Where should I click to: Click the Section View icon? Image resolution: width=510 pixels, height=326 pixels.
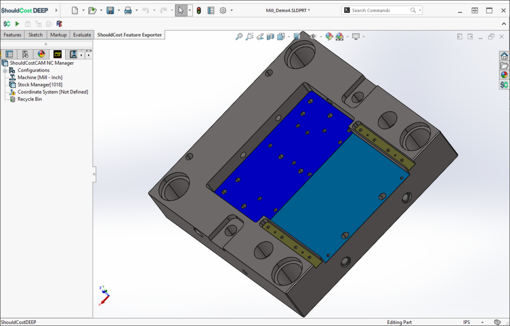(x=271, y=36)
